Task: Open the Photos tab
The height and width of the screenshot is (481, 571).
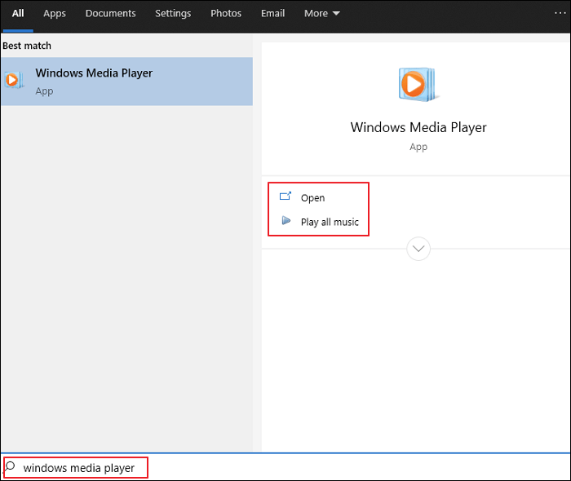Action: click(226, 14)
